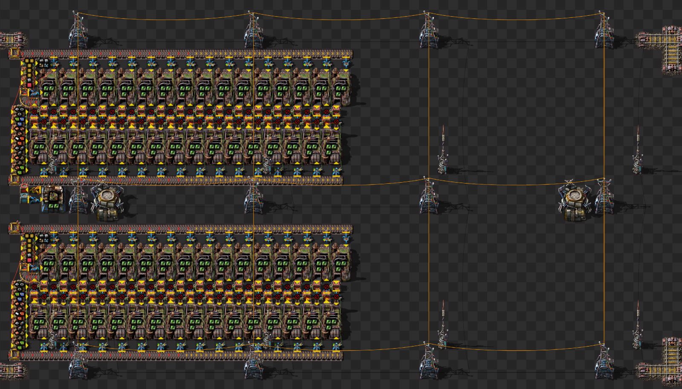This screenshot has width=682, height=389.
Task: Click the item filter column left of the upper block
Action: pos(19,140)
